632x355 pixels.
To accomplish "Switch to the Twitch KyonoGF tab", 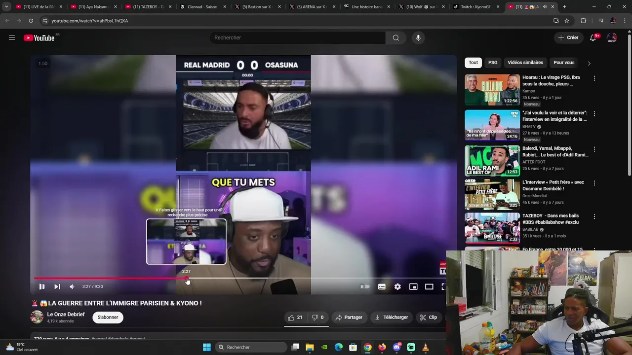I will (x=476, y=7).
